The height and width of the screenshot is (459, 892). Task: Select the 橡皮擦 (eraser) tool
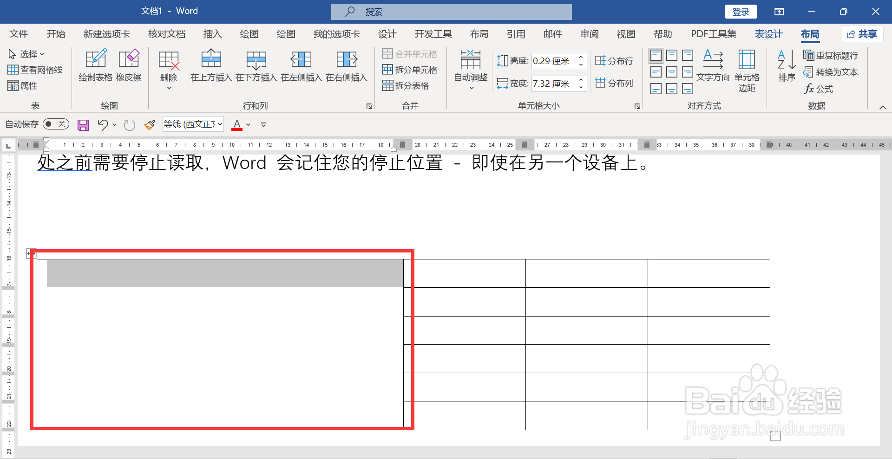click(x=129, y=66)
